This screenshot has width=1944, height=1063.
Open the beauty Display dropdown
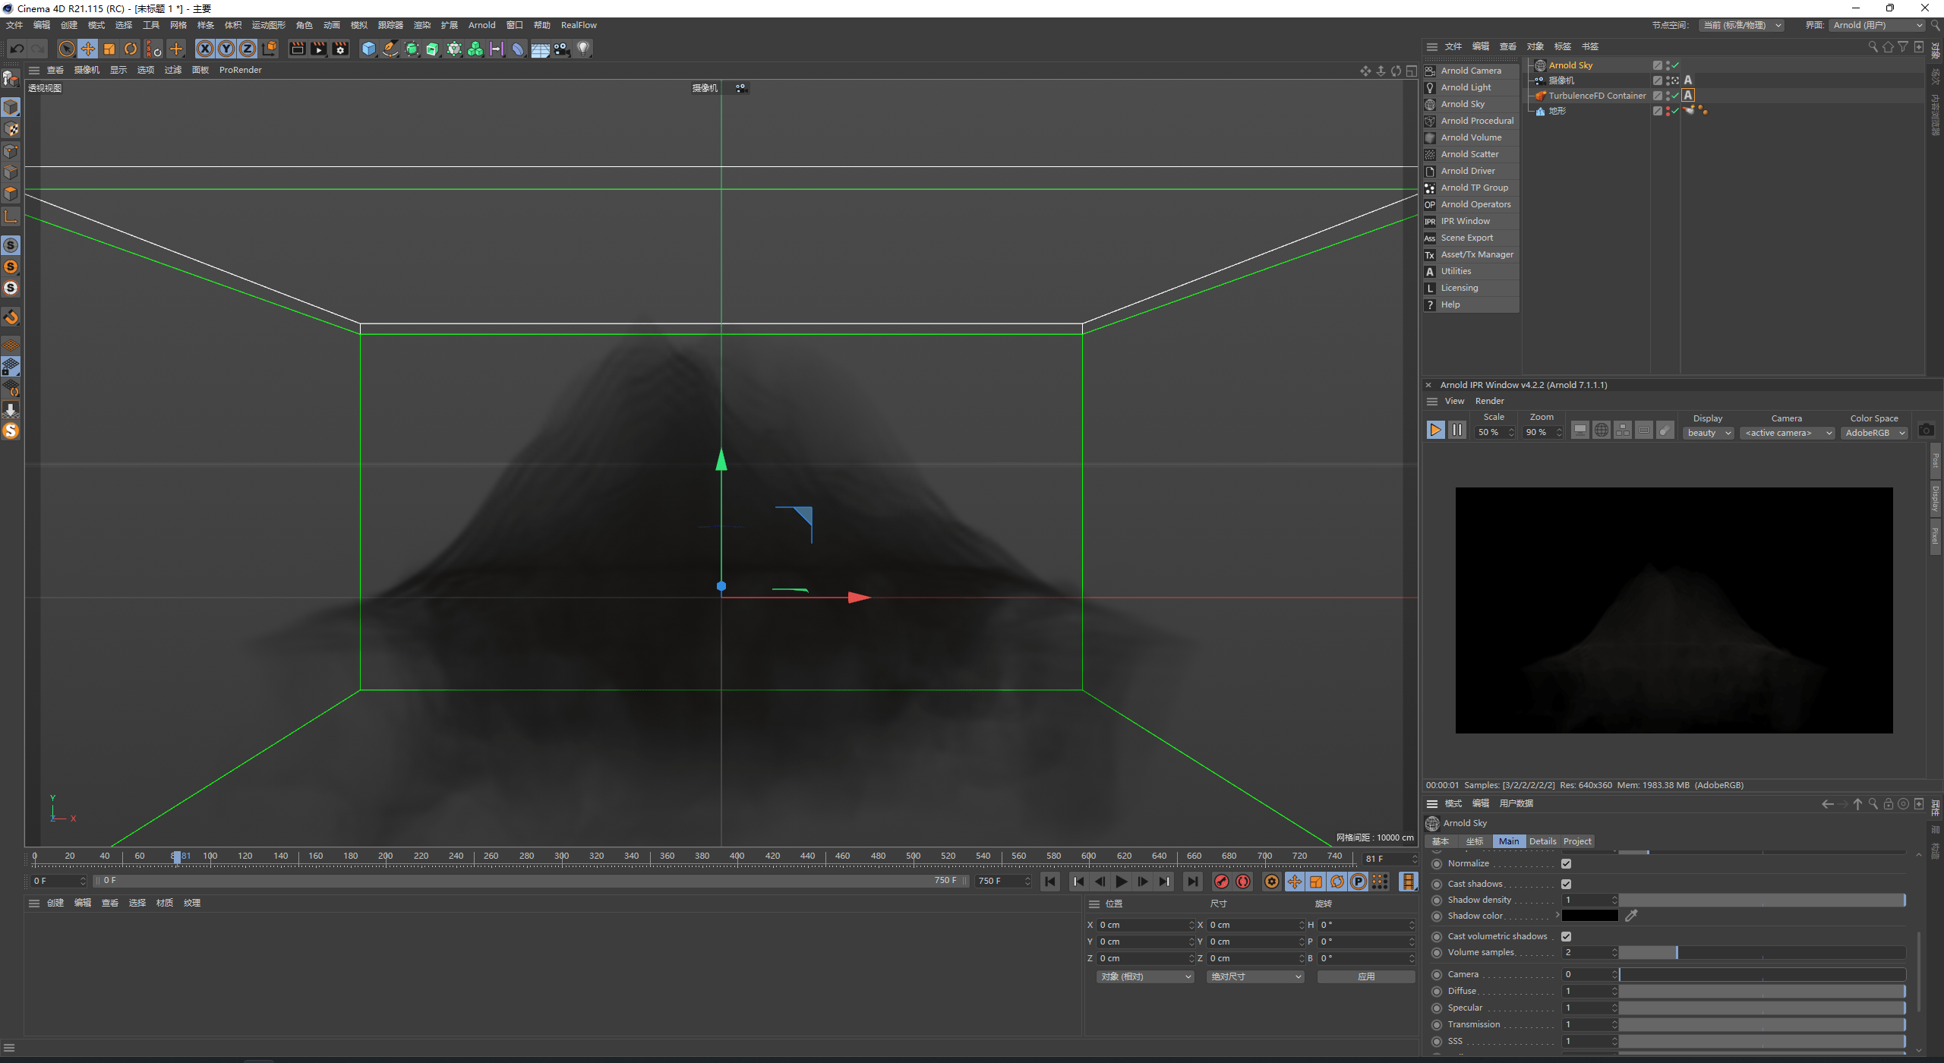coord(1708,433)
